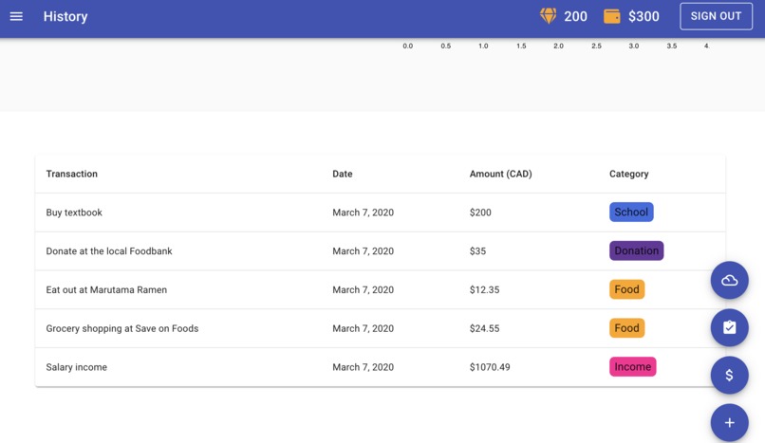Click the wallet balance icon
Screen dimensions: 765x443
pos(612,16)
